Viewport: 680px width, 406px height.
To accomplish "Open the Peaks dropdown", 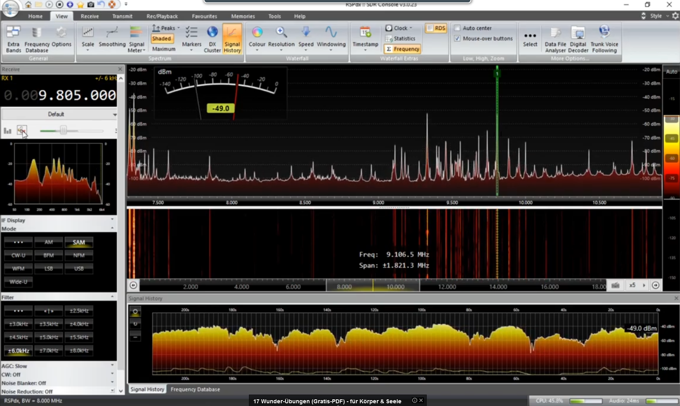I will click(166, 28).
